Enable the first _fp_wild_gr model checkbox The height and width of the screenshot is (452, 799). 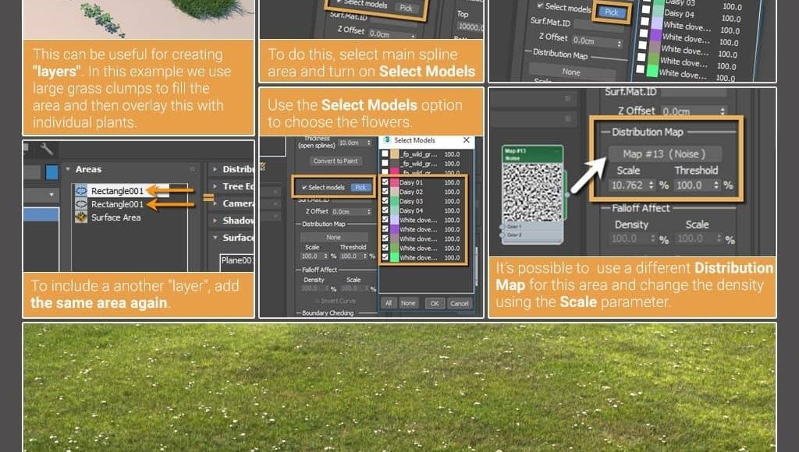[x=385, y=154]
